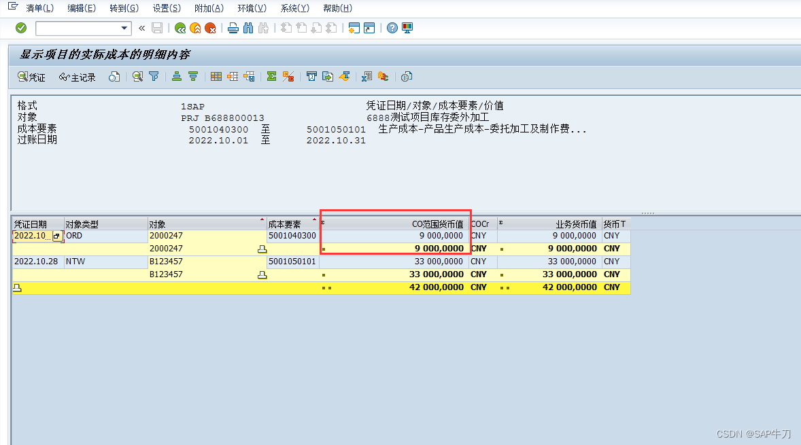Click the COCr column header

[x=483, y=224]
